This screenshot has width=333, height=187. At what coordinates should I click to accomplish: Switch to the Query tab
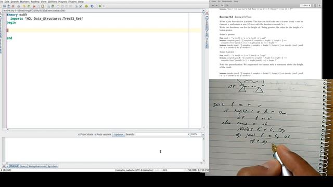click(23, 166)
